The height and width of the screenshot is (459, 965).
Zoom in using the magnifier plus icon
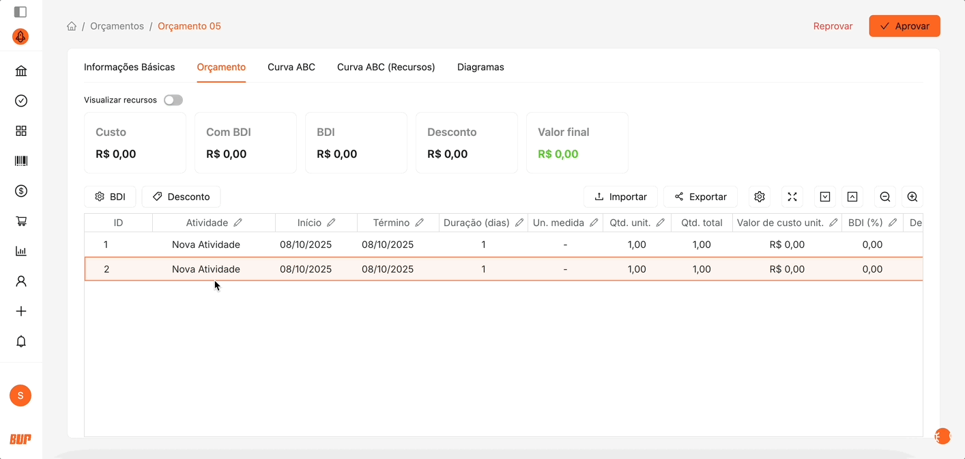point(912,197)
